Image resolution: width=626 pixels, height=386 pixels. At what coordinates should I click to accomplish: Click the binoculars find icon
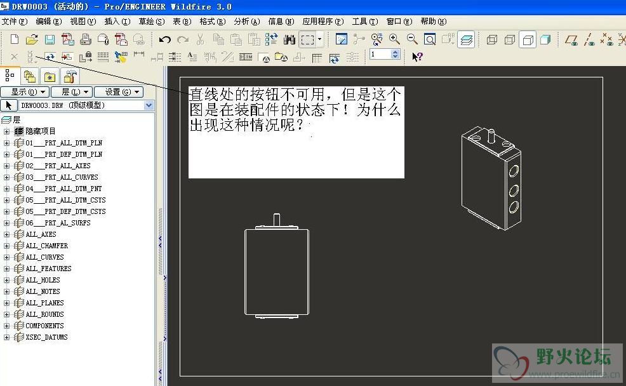(x=289, y=39)
